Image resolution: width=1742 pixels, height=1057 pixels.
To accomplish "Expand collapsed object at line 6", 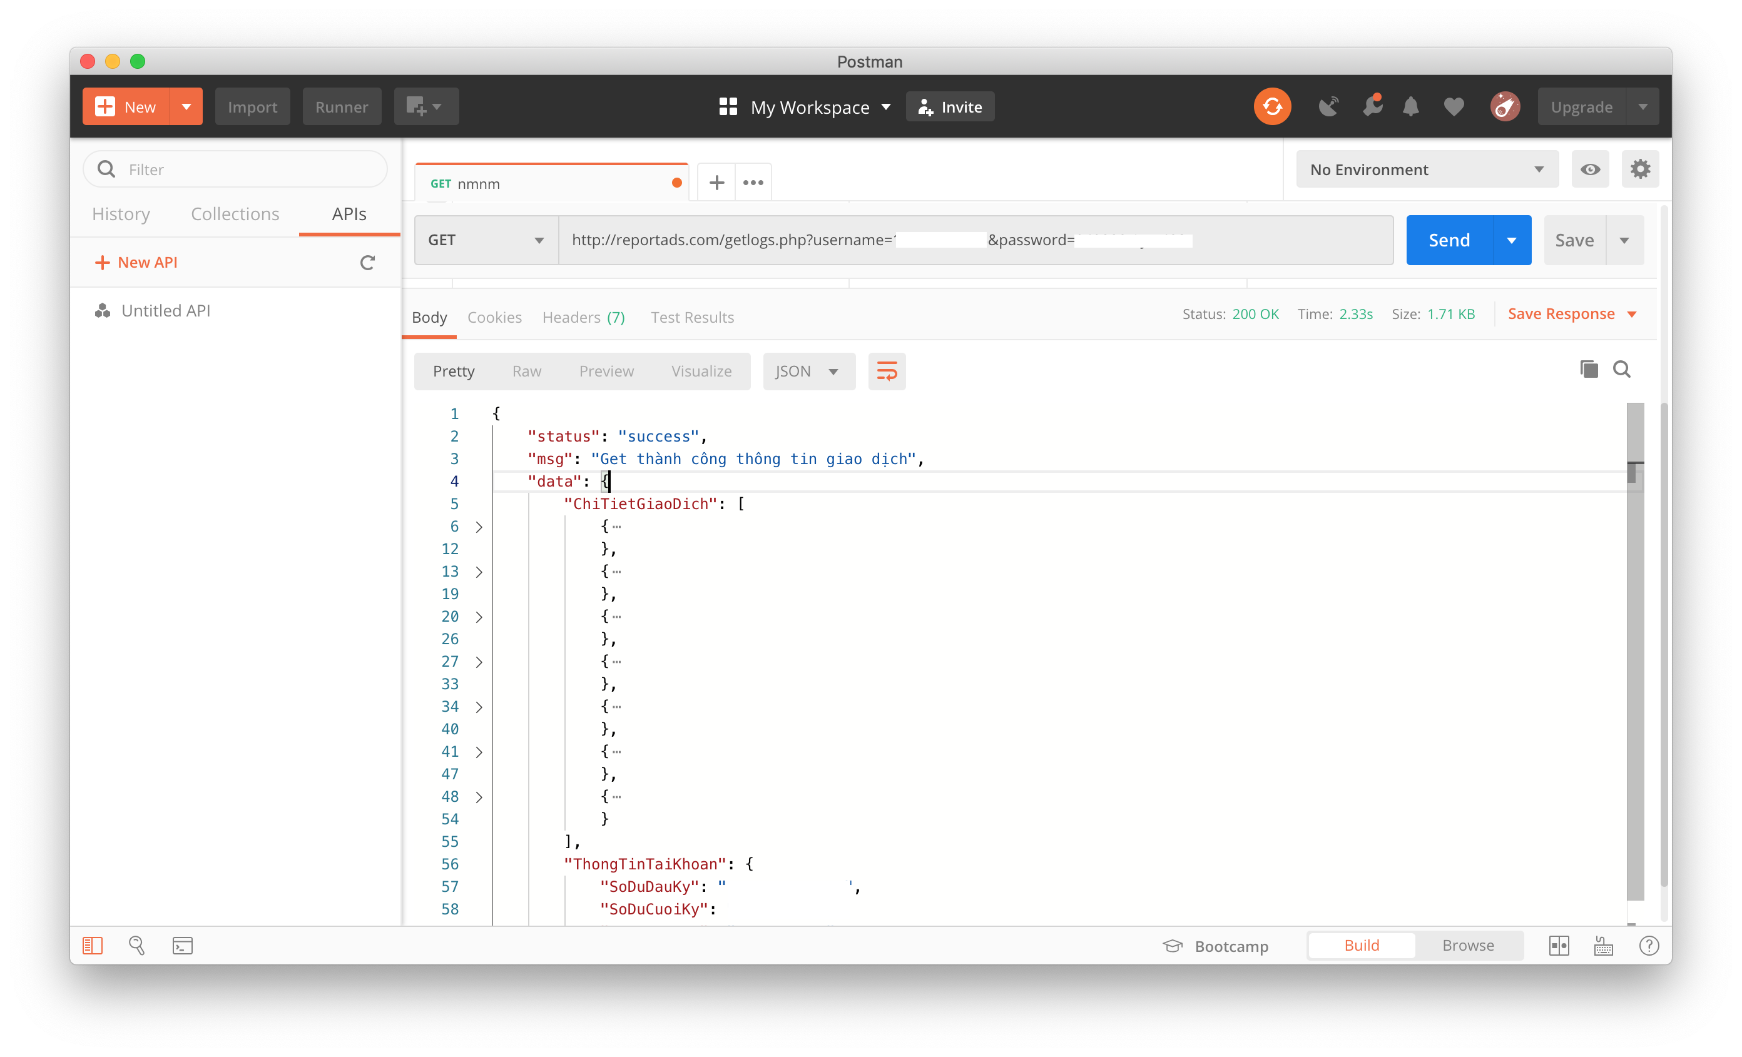I will [479, 527].
